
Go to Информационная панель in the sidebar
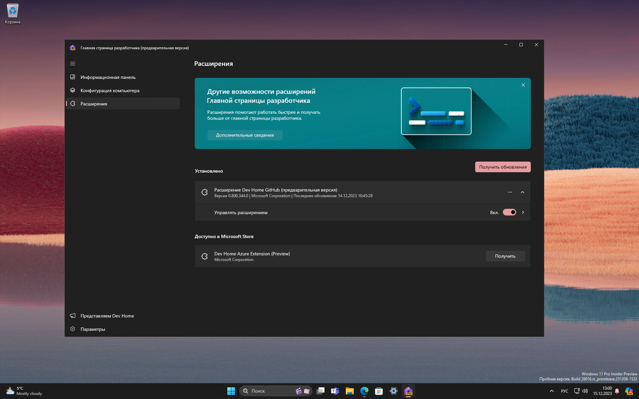click(x=123, y=77)
